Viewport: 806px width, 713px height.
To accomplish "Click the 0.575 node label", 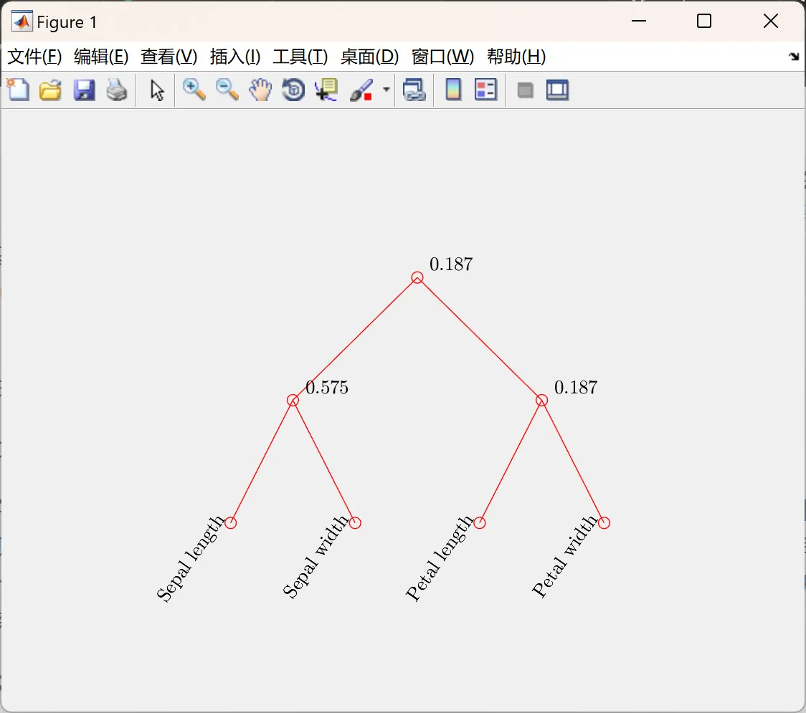I will click(327, 388).
